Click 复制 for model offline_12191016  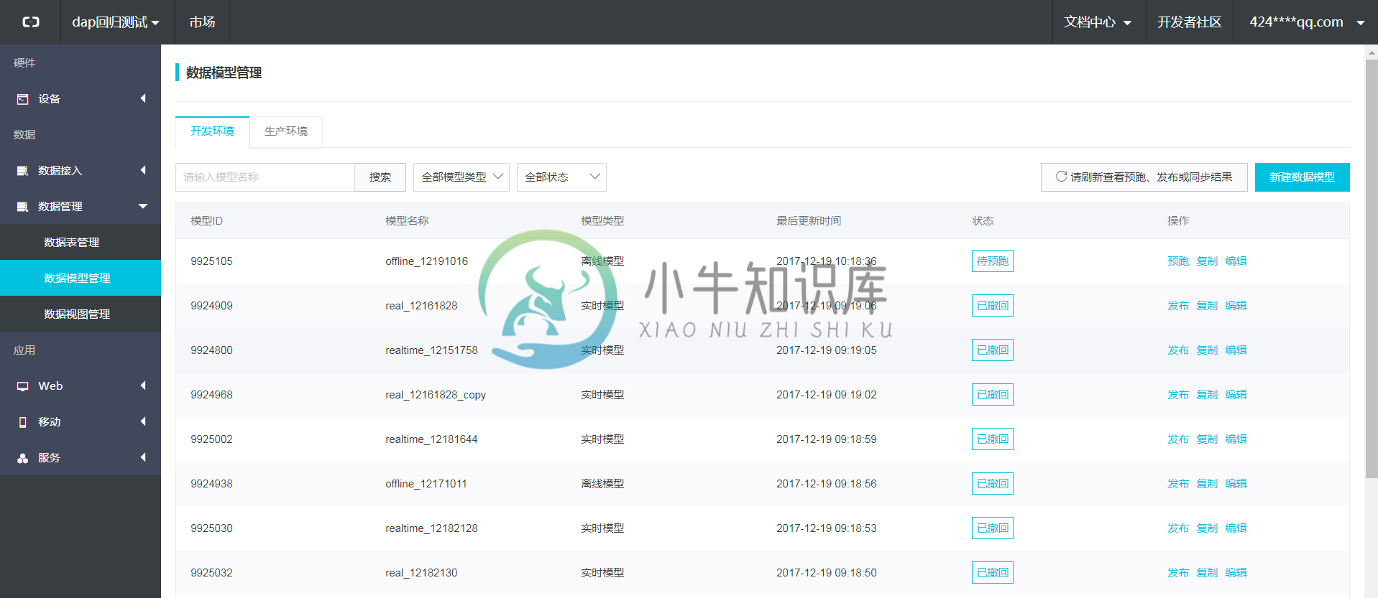(1207, 261)
